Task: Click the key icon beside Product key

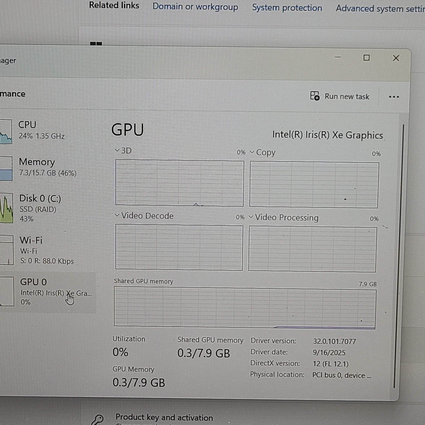Action: 97,420
